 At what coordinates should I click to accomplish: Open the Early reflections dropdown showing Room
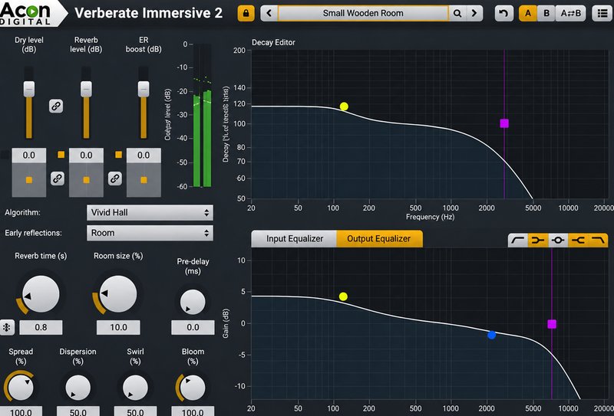click(150, 233)
